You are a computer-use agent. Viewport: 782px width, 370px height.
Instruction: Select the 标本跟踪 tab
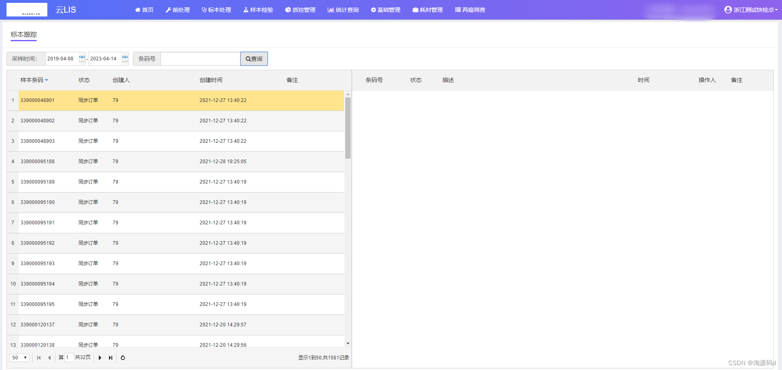[x=24, y=35]
